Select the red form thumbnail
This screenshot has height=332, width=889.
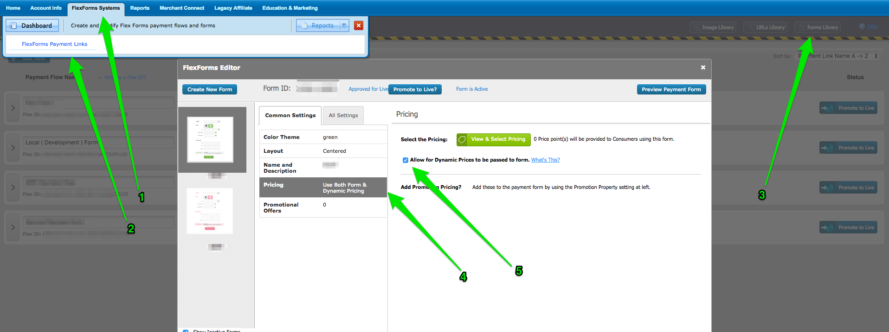click(210, 211)
